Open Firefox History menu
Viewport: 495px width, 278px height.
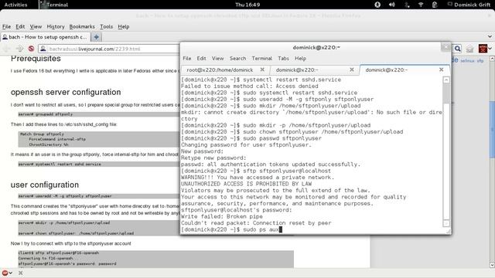pyautogui.click(x=56, y=26)
